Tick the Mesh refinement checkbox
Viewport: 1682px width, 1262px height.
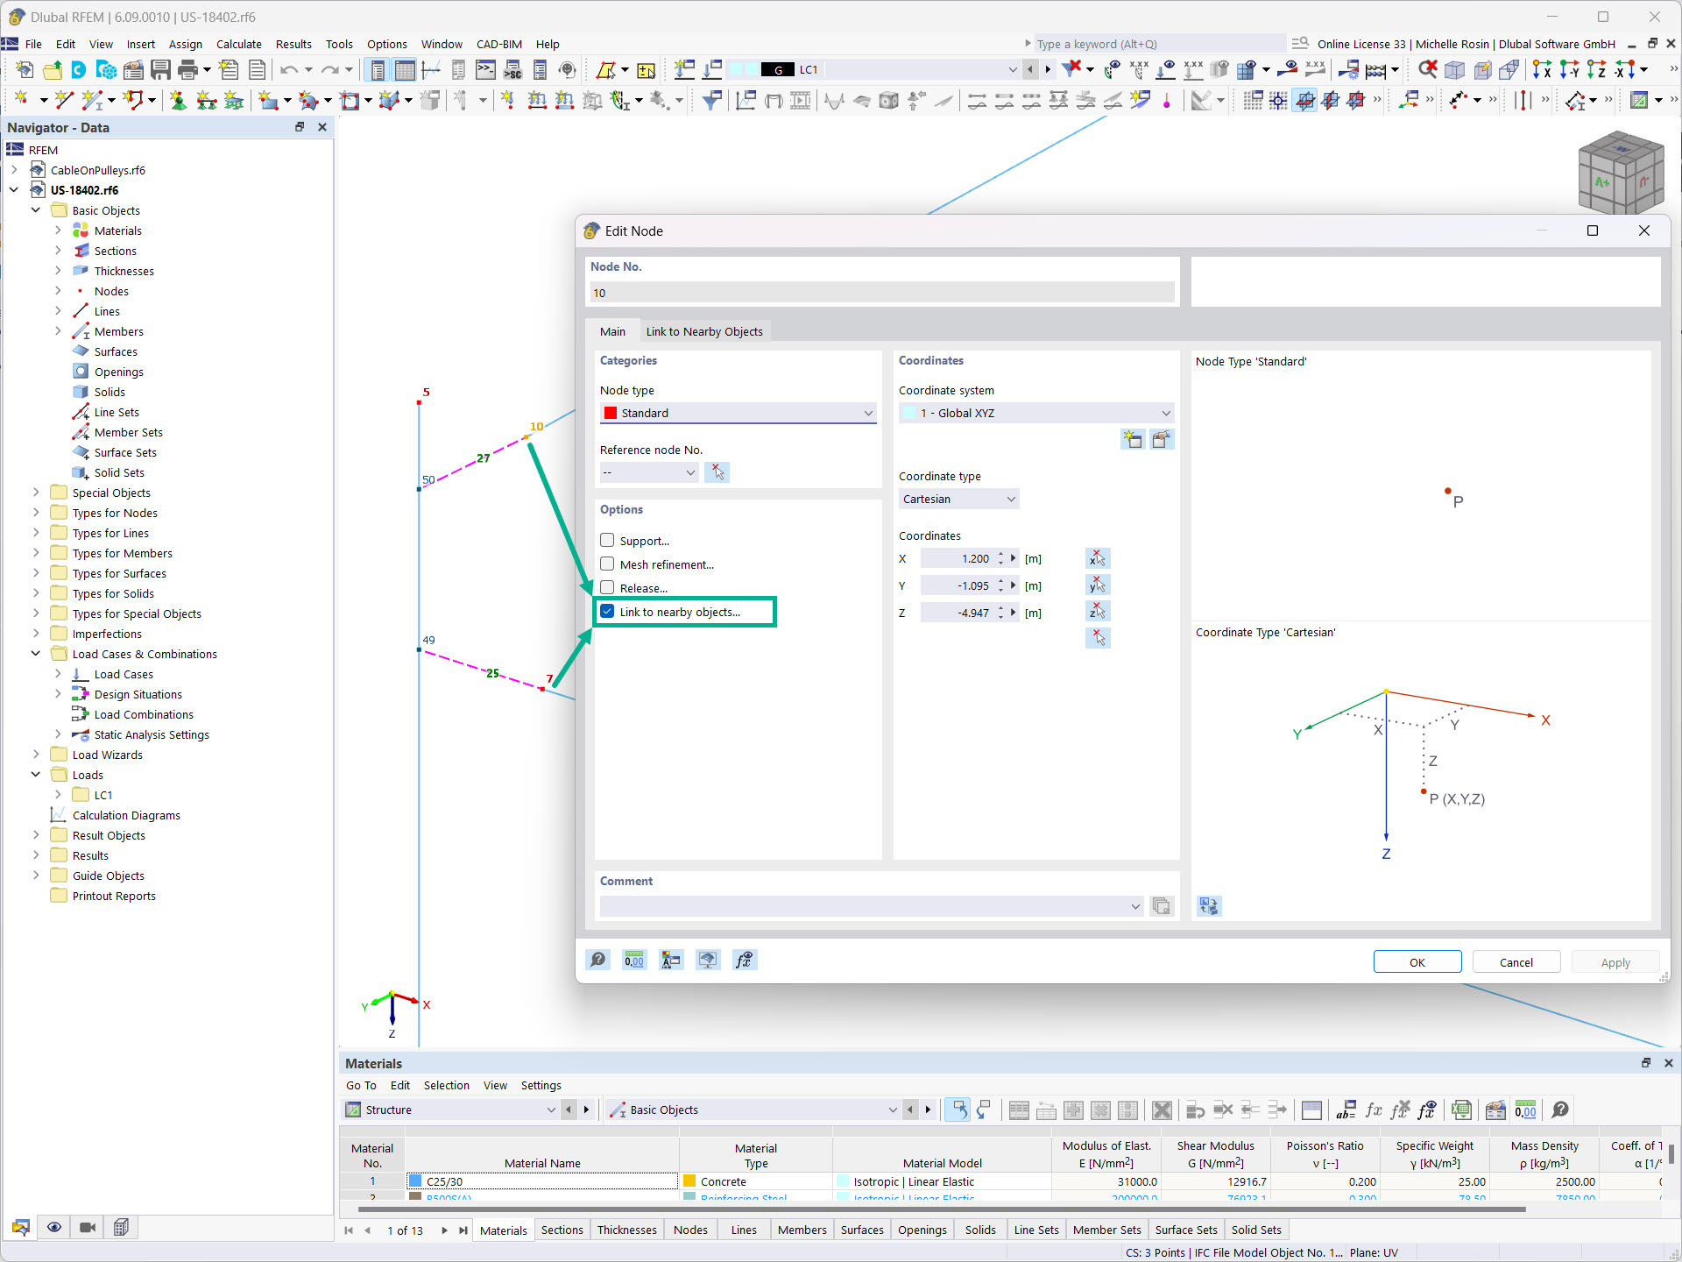(607, 564)
